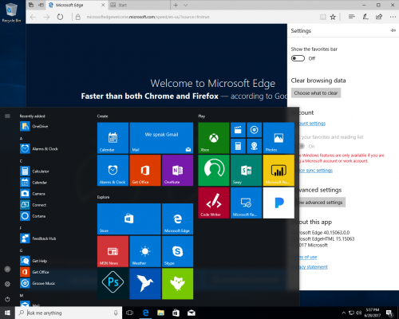
Task: Switch to the Start tab
Action: pos(139,5)
